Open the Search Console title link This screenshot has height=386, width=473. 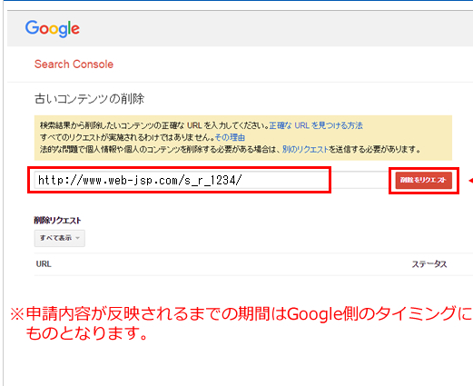(x=74, y=64)
